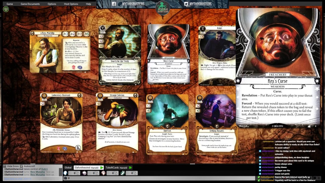
Task: Click the willpower head counter icon
Action: (x=66, y=173)
